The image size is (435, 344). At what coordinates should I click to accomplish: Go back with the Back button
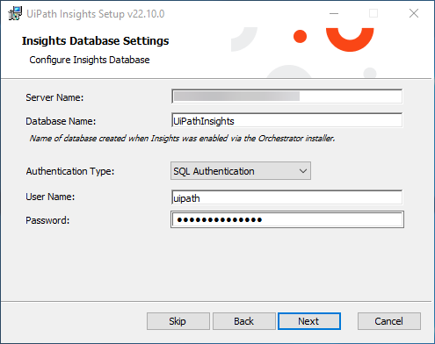(x=244, y=321)
